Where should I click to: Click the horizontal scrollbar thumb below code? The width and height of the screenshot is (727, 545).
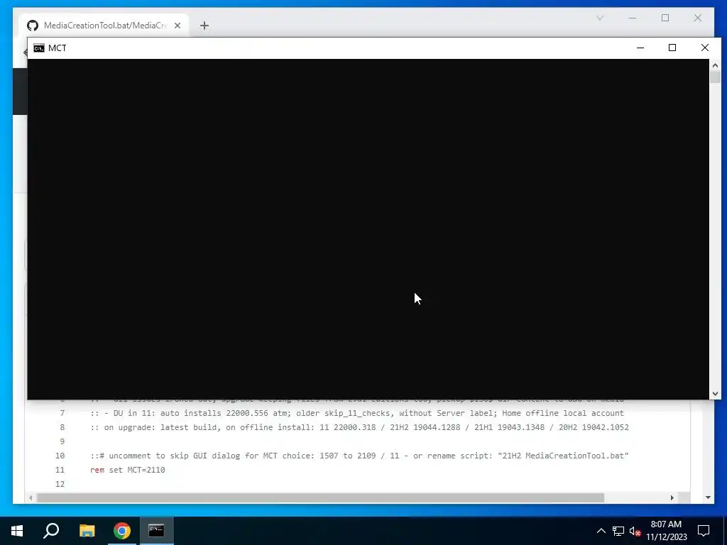tap(320, 497)
